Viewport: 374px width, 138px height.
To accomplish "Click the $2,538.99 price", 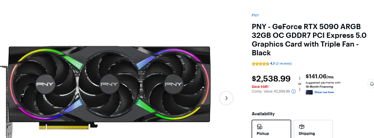I will pos(271,79).
